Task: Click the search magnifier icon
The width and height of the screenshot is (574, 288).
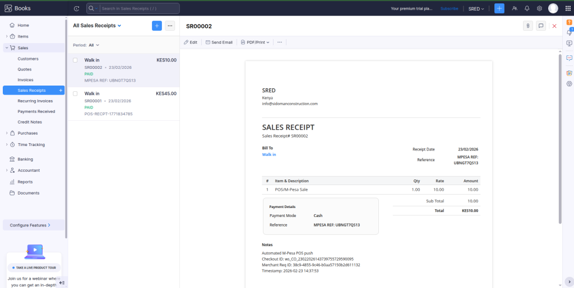Action: click(91, 8)
